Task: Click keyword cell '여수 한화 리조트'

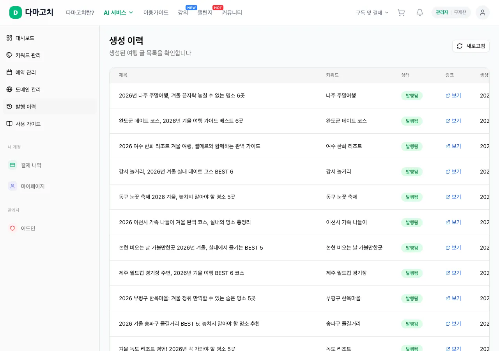Action: coord(344,146)
